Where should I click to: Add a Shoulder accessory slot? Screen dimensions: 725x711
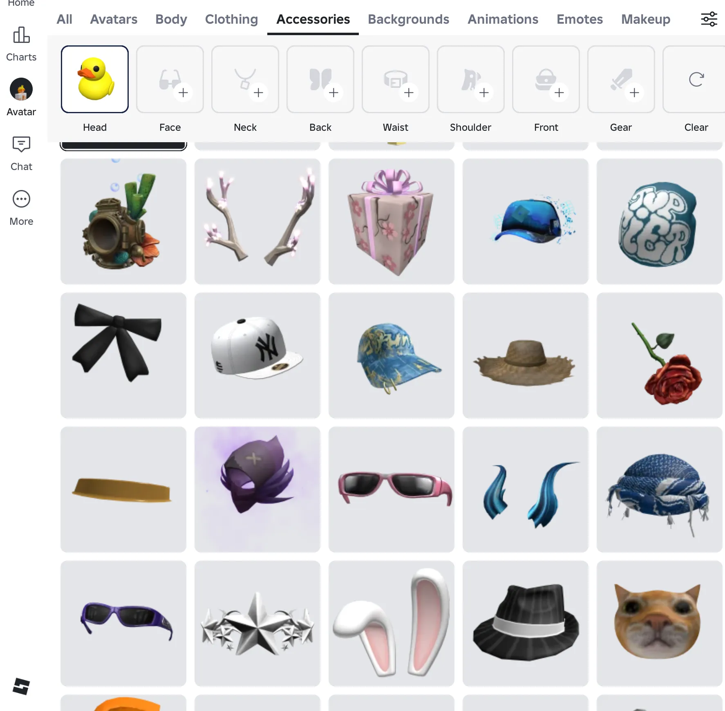point(471,79)
